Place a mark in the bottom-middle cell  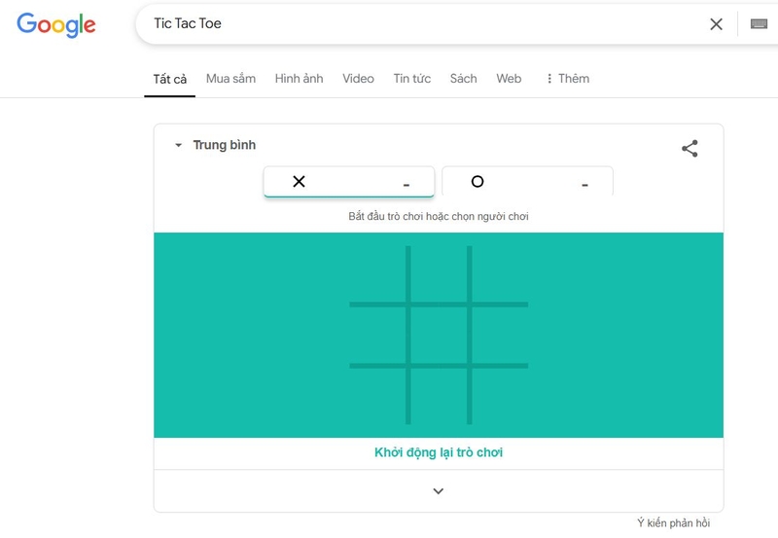[x=439, y=396]
